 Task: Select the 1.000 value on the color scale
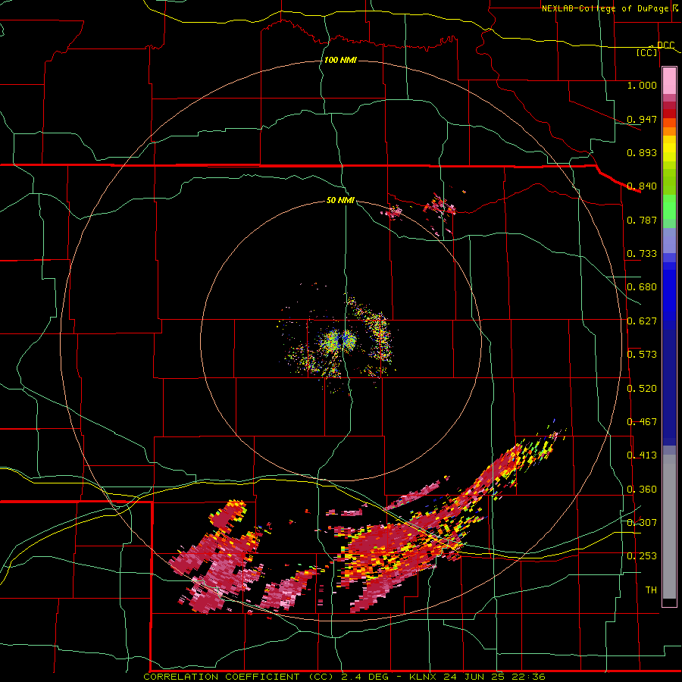coord(642,85)
